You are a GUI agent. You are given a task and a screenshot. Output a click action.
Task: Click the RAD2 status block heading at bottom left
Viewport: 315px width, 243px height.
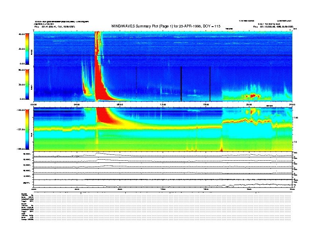coord(24,194)
